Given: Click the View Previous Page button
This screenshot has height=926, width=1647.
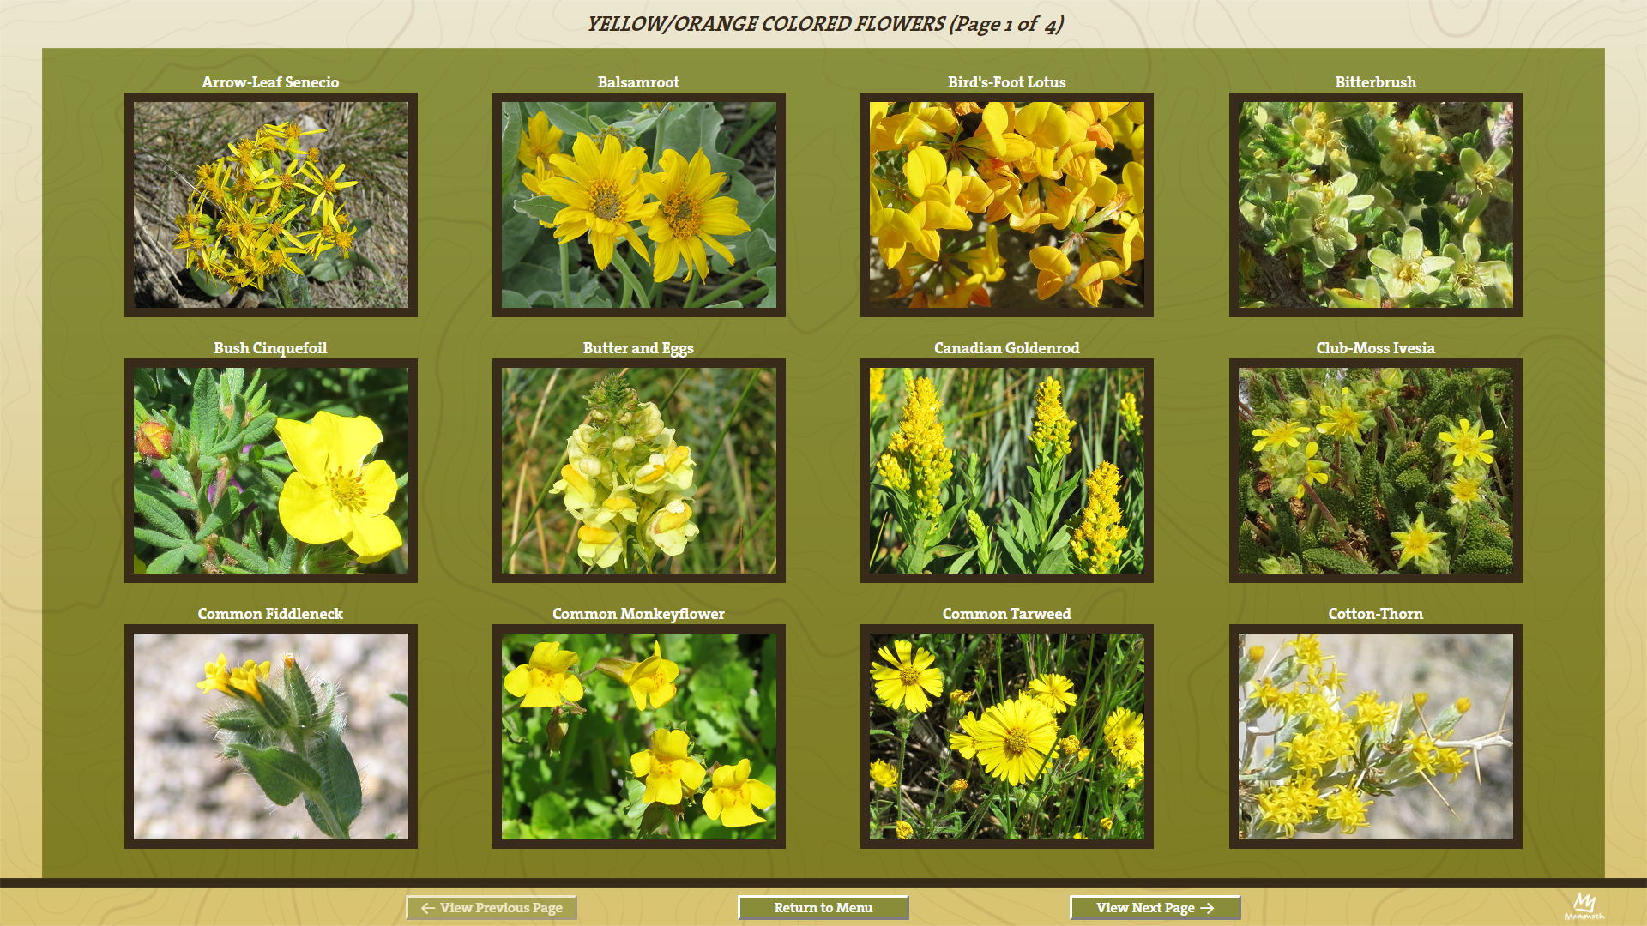Looking at the screenshot, I should tap(492, 908).
